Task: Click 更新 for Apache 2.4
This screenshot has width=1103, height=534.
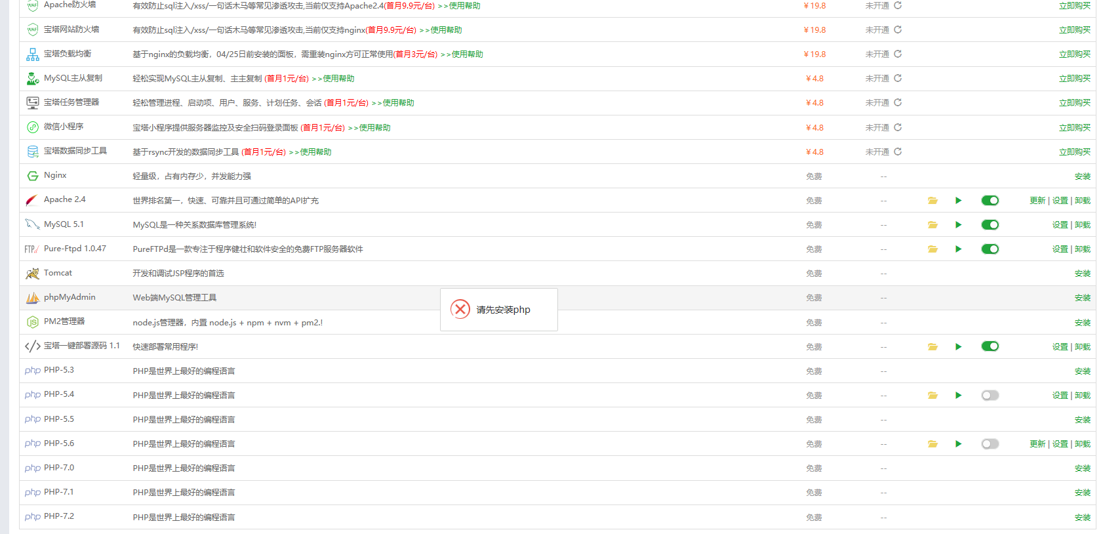Action: 1037,201
